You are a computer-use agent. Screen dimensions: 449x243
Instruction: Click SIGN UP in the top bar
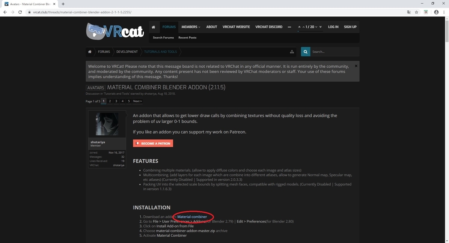[x=350, y=27]
